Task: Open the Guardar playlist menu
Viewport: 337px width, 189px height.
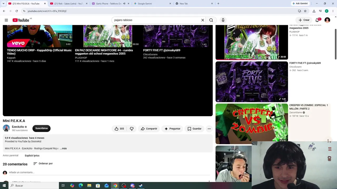Action: point(194,129)
